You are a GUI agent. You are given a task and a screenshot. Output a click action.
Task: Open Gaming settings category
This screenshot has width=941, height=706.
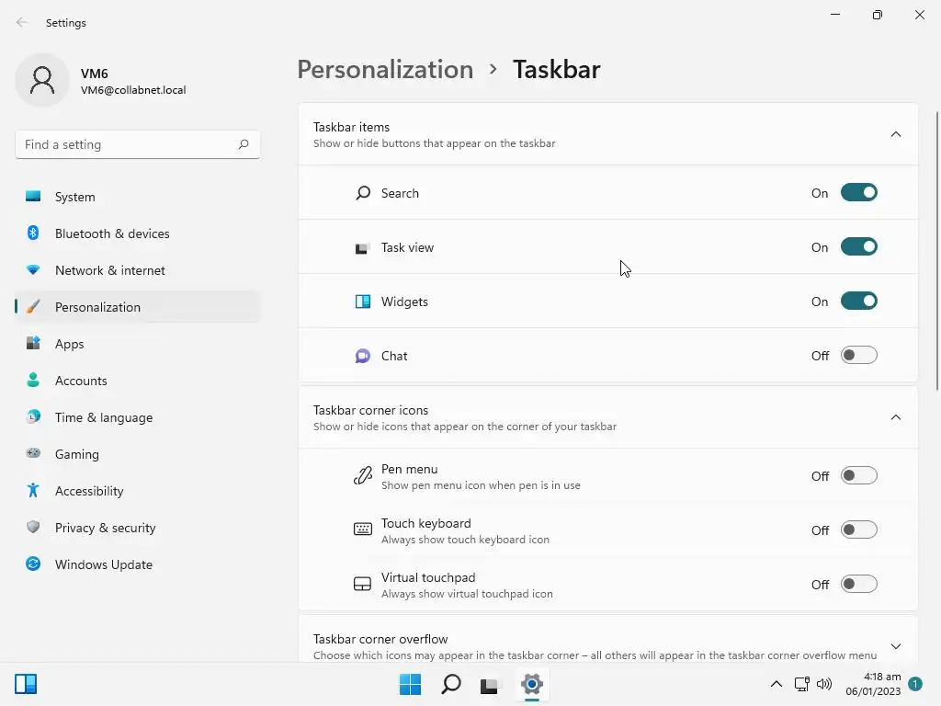(x=138, y=454)
